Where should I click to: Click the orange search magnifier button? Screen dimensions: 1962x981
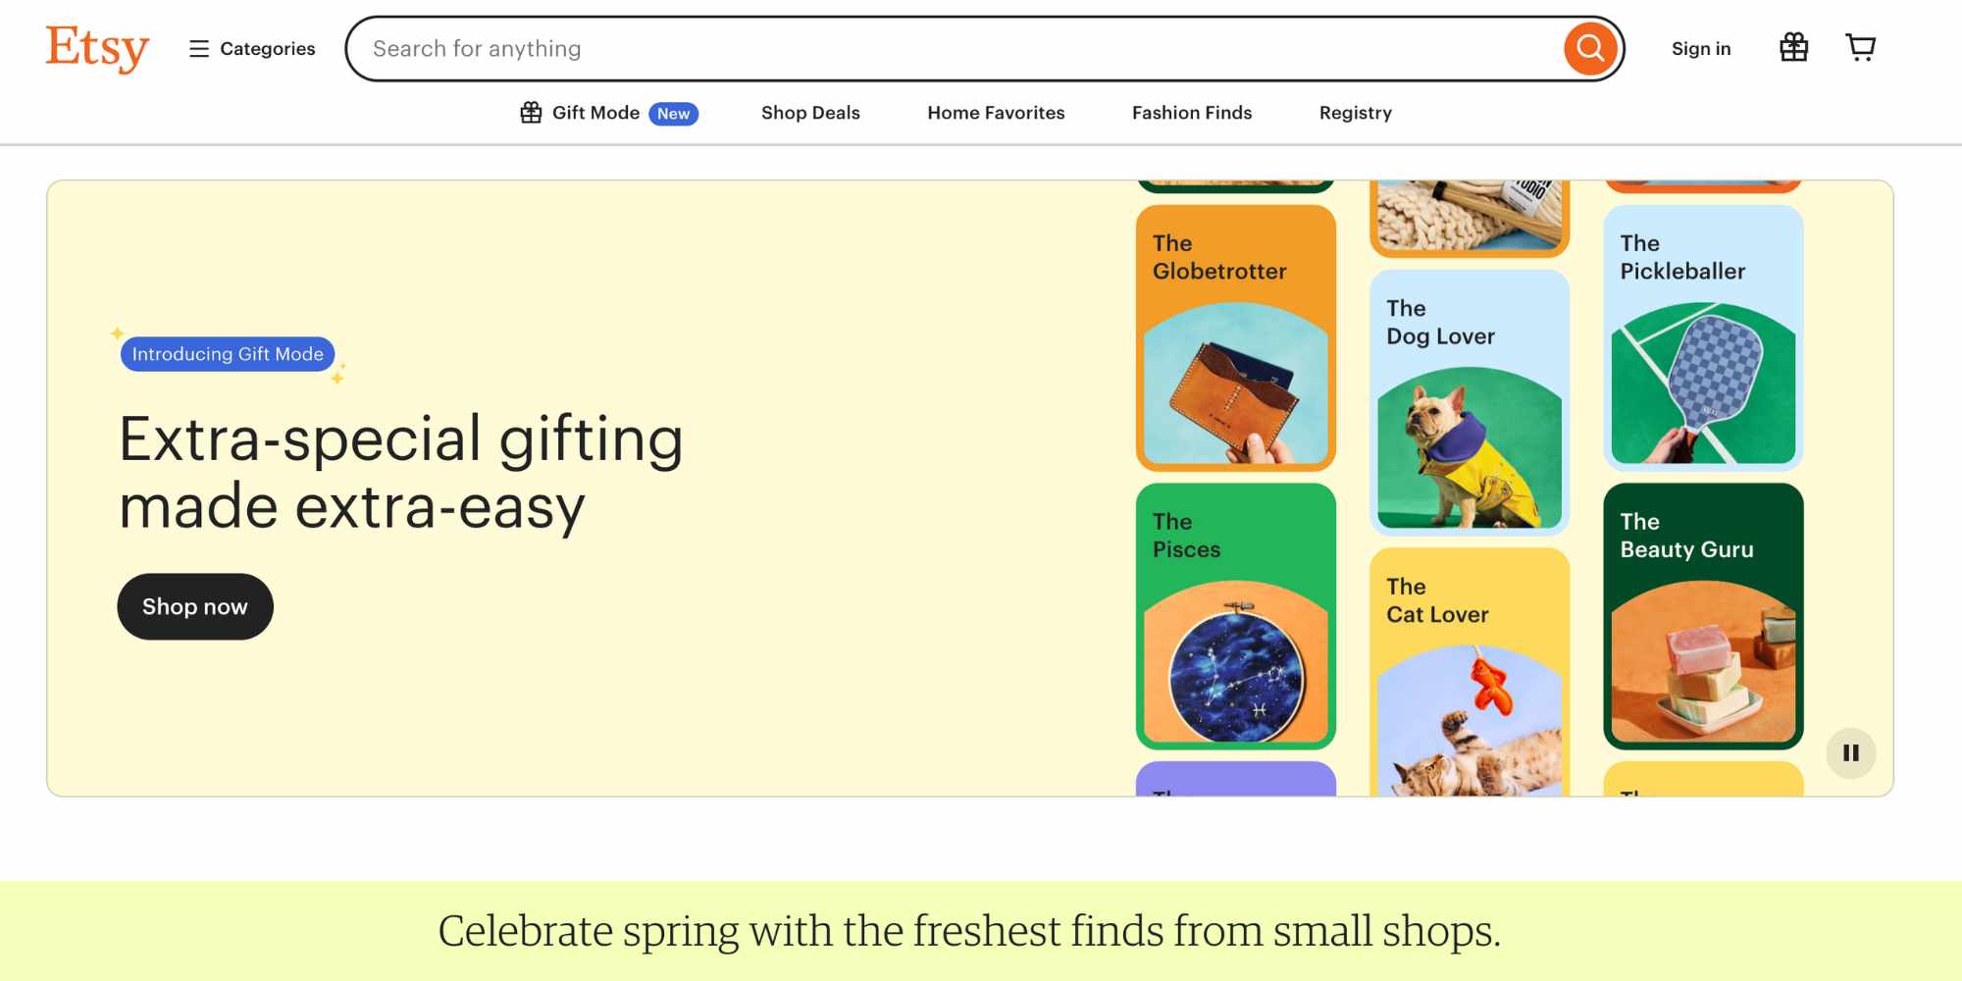1589,48
